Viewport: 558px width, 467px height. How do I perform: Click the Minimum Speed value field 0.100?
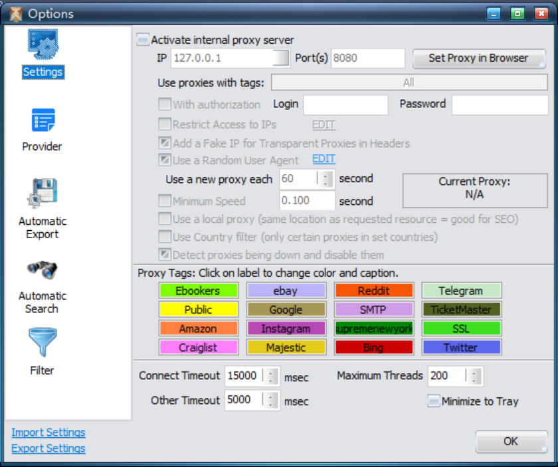[307, 200]
